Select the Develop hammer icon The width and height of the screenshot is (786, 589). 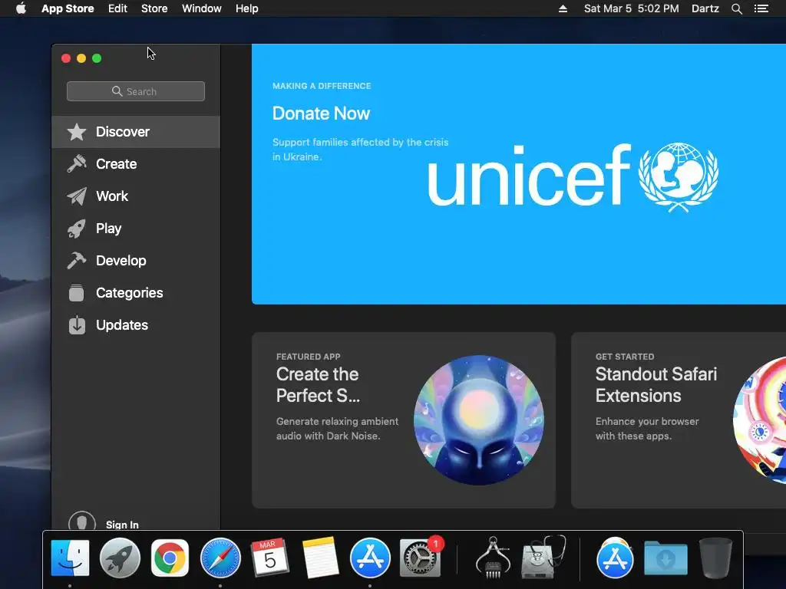click(x=77, y=261)
